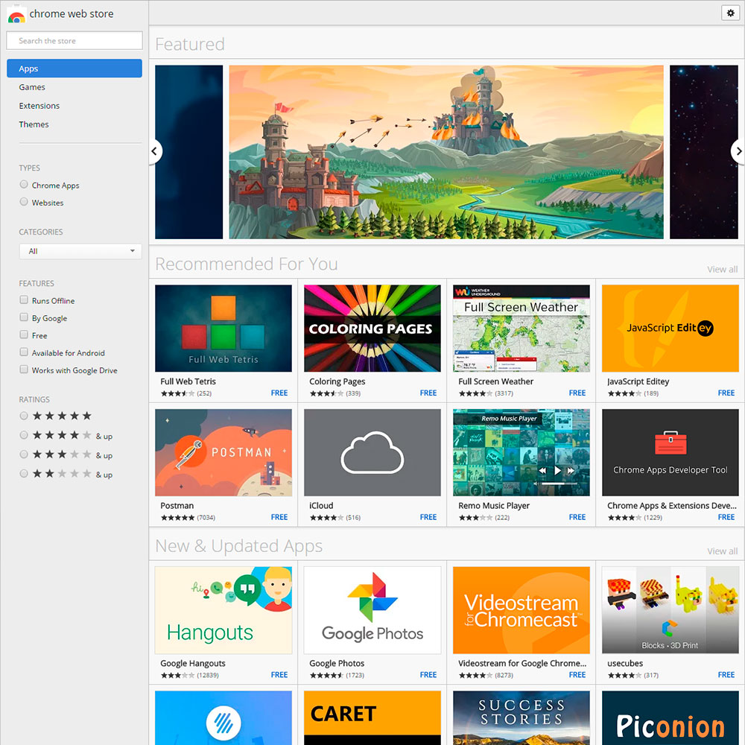Viewport: 745px width, 745px height.
Task: Go to previous featured slide arrow
Action: point(155,151)
